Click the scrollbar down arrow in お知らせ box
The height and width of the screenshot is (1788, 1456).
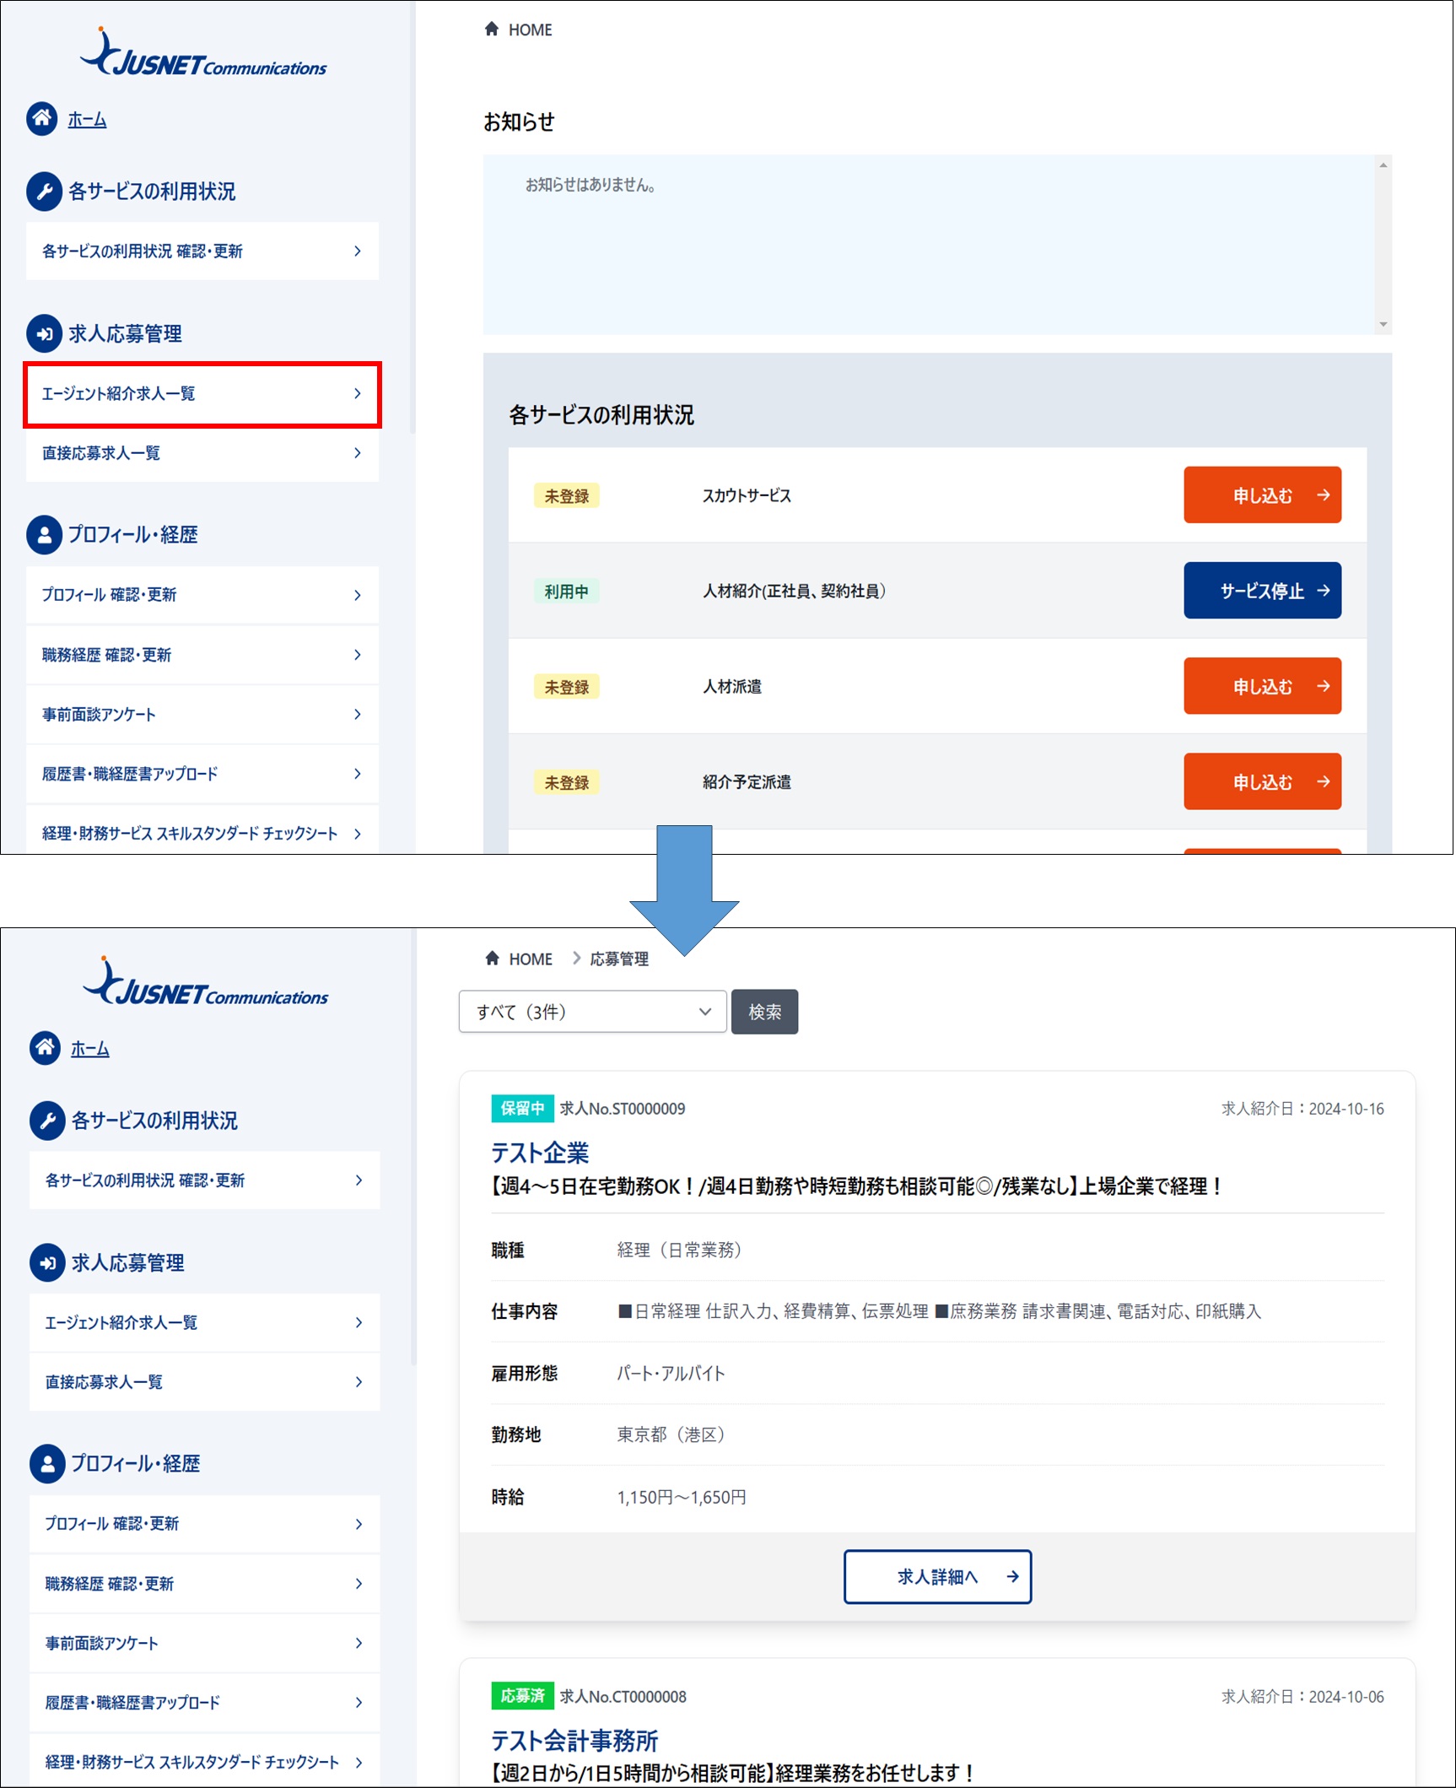pyautogui.click(x=1383, y=325)
